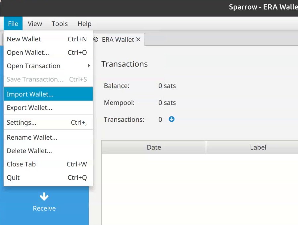Screen dimensions: 298x225
Task: Sort the table by Date column
Action: (154, 147)
